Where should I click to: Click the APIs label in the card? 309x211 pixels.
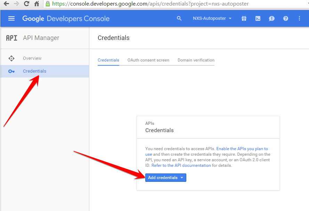point(150,123)
